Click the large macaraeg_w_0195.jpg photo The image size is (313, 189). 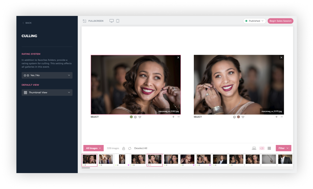pyautogui.click(x=239, y=85)
